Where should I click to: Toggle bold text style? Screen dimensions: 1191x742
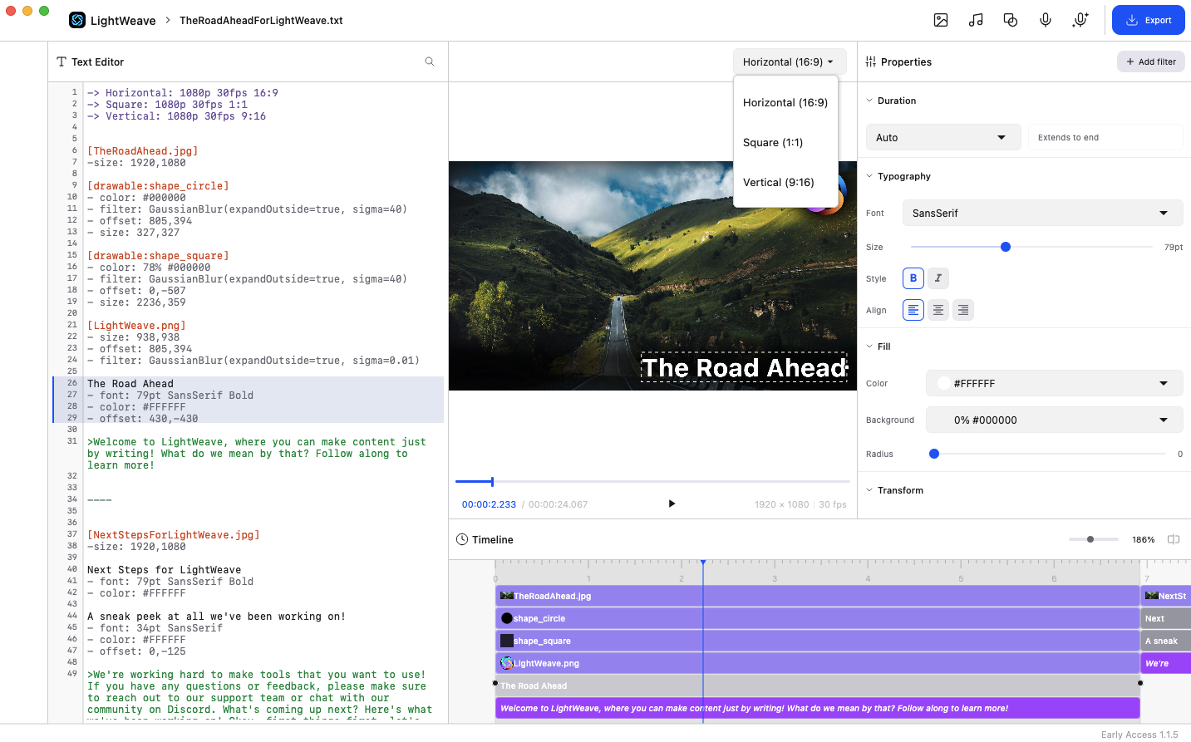pos(913,278)
